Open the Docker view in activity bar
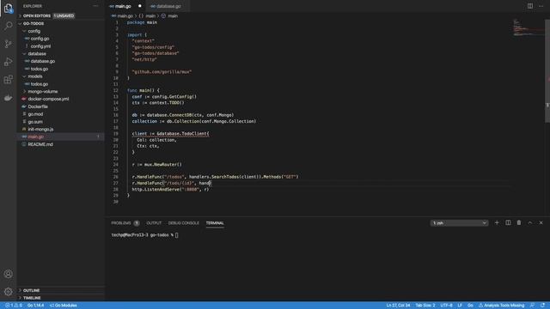550x309 pixels. [x=9, y=98]
